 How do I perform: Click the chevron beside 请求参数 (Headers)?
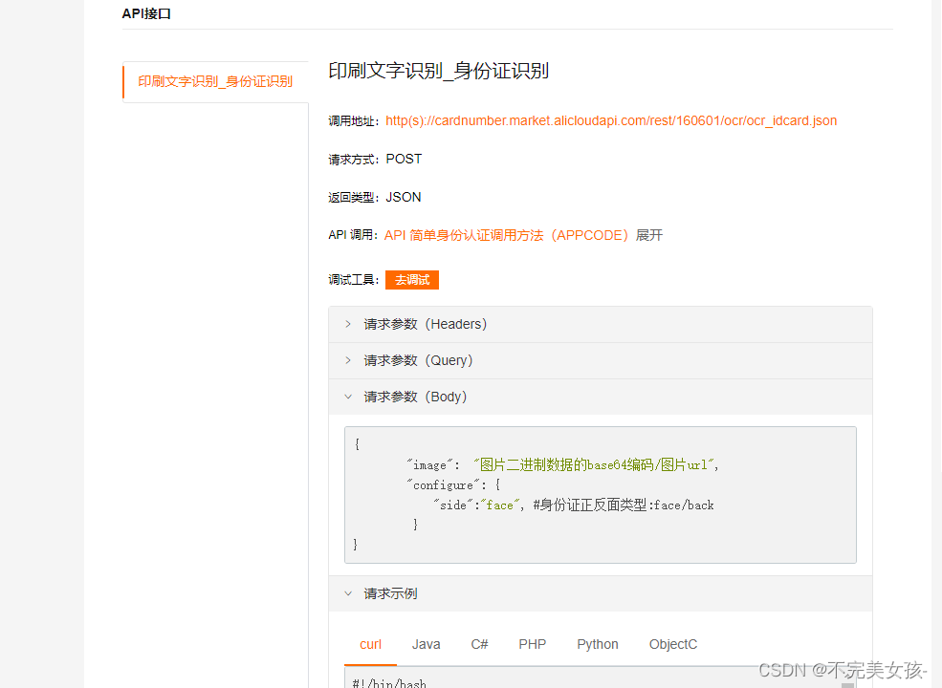coord(348,324)
